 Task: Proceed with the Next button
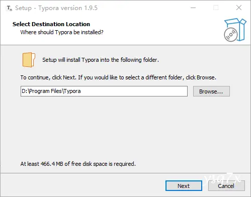(184, 186)
